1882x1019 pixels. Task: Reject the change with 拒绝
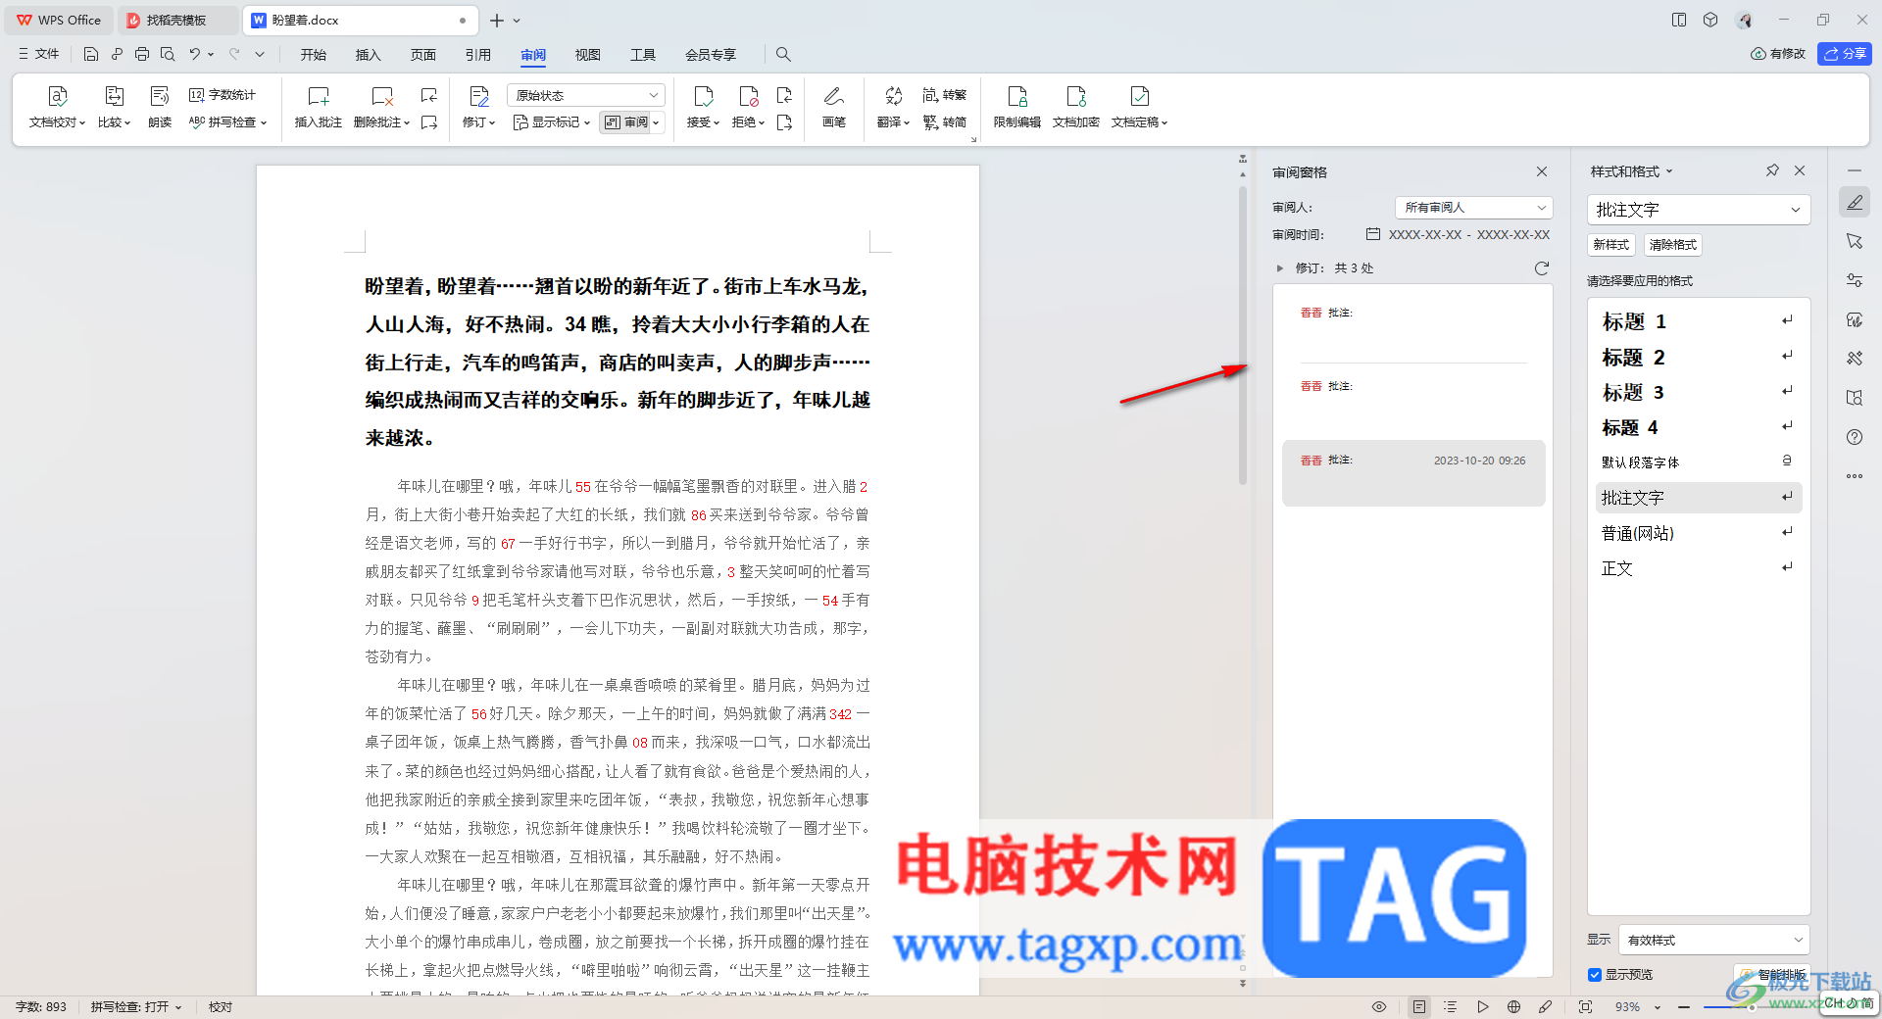[748, 107]
